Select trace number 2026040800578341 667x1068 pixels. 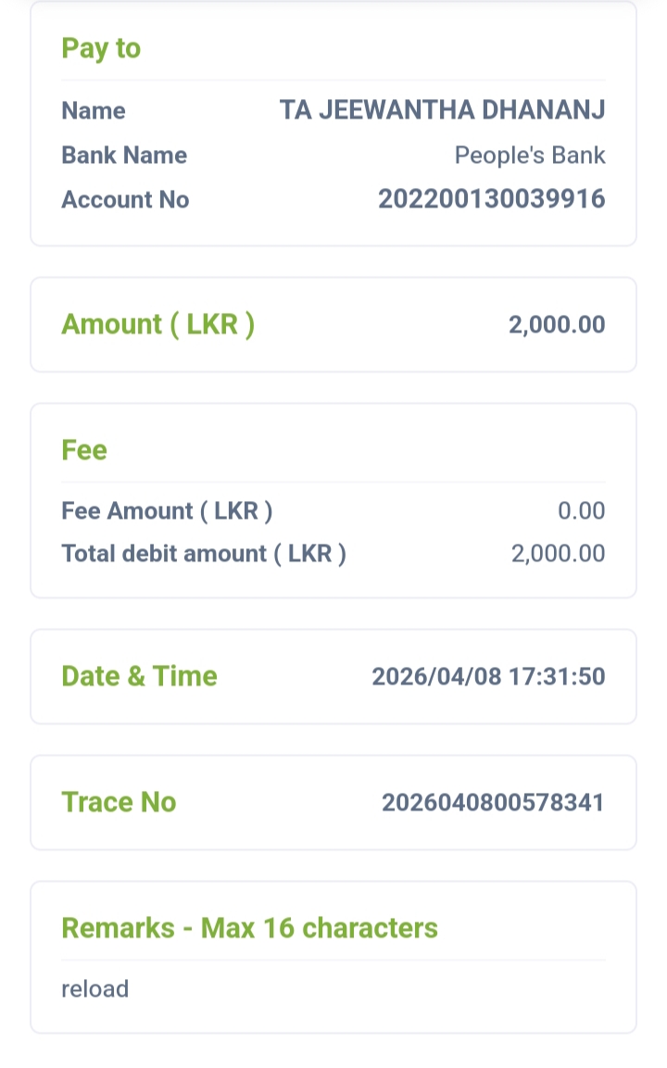[x=493, y=803]
